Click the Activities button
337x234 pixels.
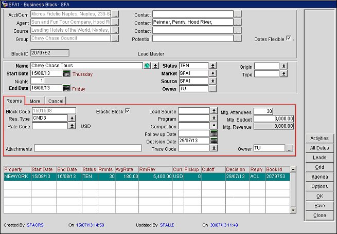click(320, 139)
